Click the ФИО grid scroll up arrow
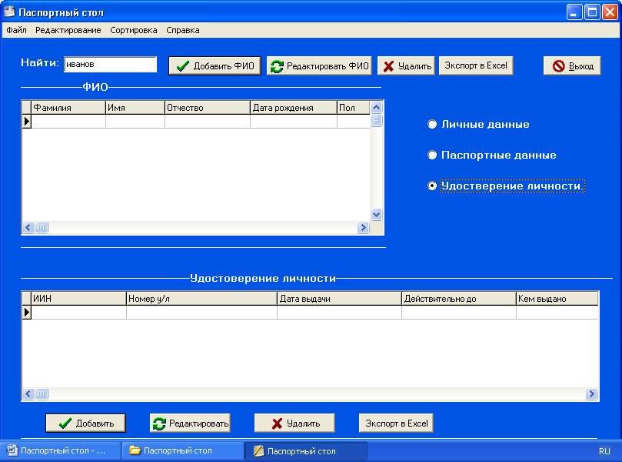 [376, 107]
